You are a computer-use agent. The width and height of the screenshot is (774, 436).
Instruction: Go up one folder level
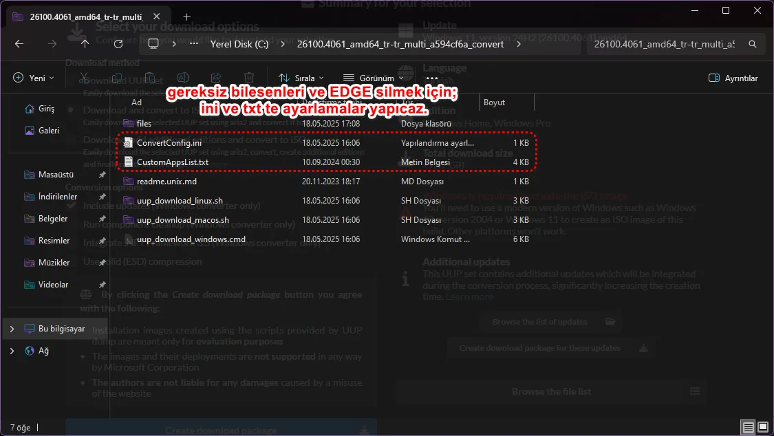click(85, 44)
